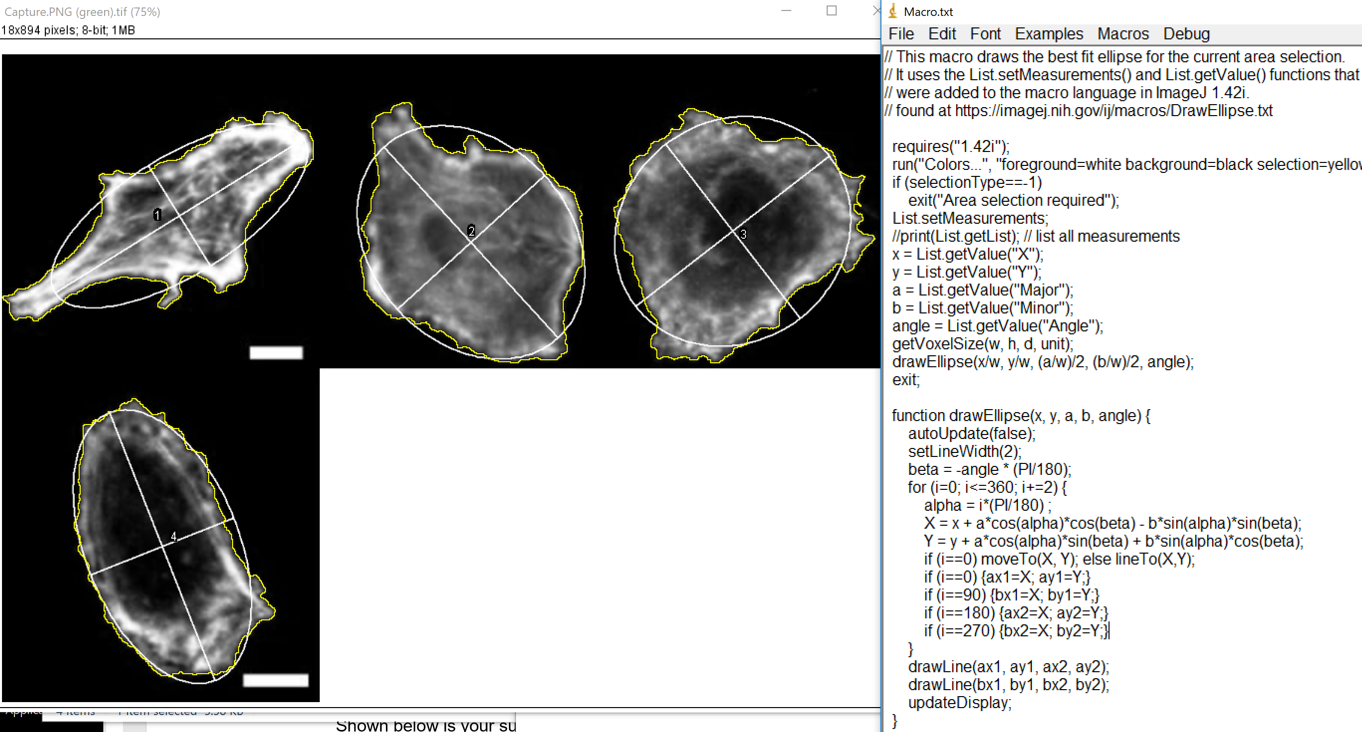Click the cell label number 2
The height and width of the screenshot is (732, 1362).
471,231
